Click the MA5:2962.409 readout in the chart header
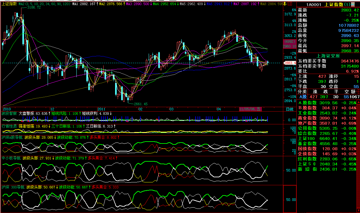Image resolution: width=360 pixels, height=213 pixels. point(193,4)
